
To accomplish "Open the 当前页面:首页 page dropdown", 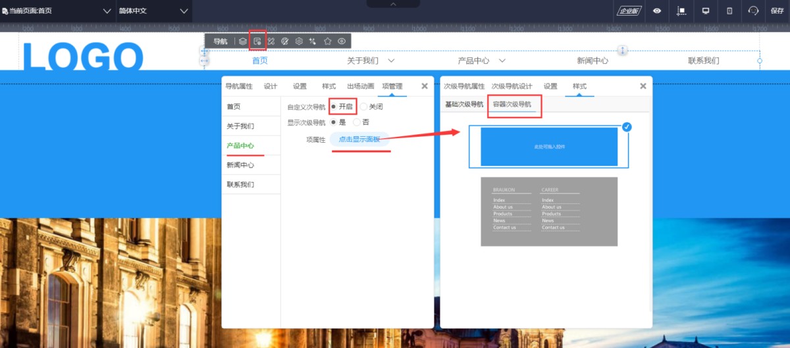I will [57, 11].
